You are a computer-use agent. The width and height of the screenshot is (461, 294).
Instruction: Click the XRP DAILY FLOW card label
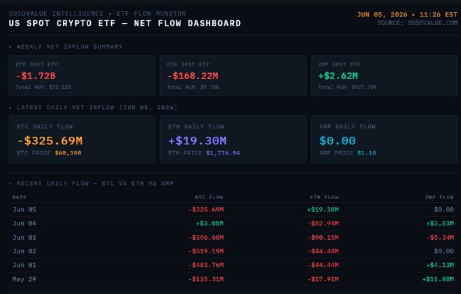point(348,127)
